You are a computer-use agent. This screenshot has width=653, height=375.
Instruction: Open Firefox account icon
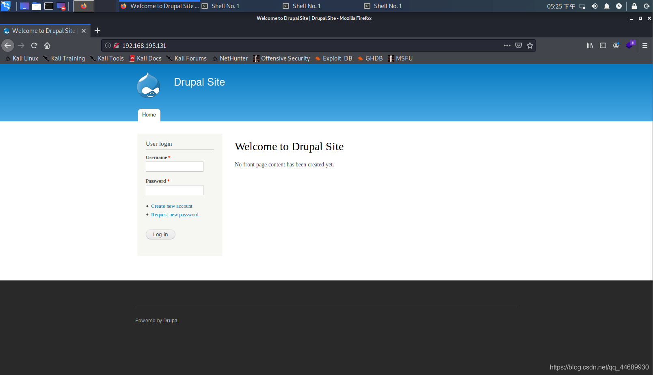(x=616, y=45)
